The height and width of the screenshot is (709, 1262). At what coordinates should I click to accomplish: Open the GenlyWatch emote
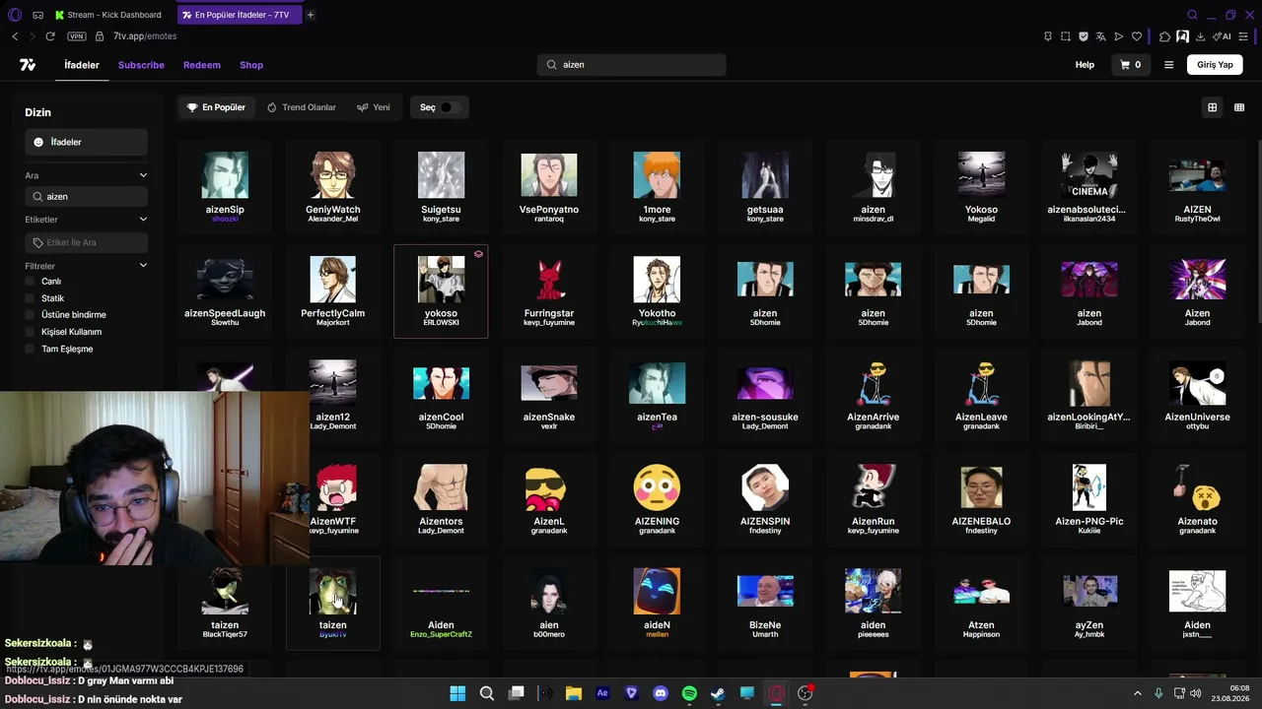point(333,186)
